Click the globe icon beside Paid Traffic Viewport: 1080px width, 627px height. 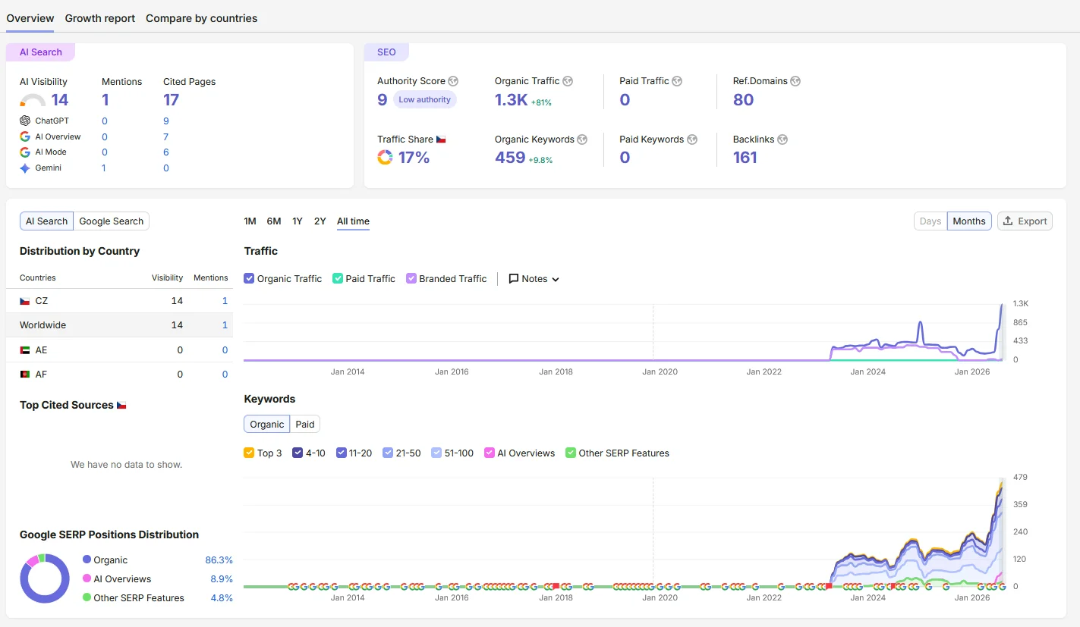click(677, 81)
